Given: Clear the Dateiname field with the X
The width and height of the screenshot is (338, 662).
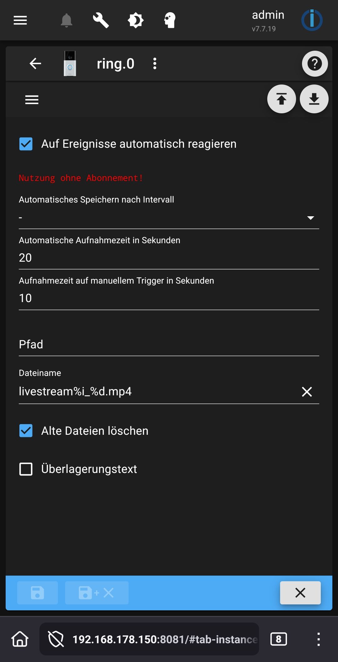Looking at the screenshot, I should [x=307, y=391].
